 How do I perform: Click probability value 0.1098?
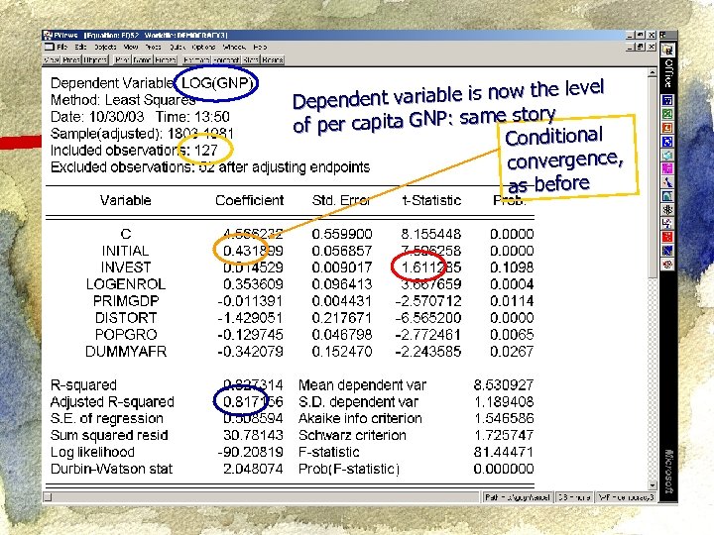(x=512, y=267)
